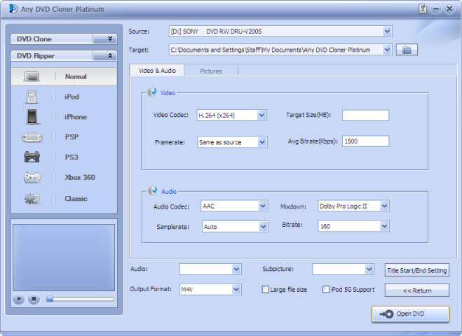Viewport: 462px width, 336px height.
Task: Open Output Format dropdown
Action: [236, 290]
